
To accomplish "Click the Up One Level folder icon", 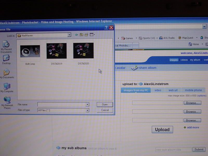I will tap(81, 35).
